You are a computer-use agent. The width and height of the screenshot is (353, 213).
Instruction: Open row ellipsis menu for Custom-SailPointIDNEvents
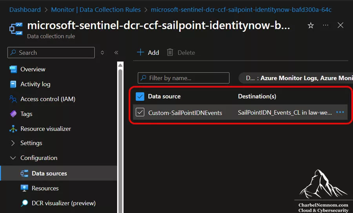tap(340, 112)
